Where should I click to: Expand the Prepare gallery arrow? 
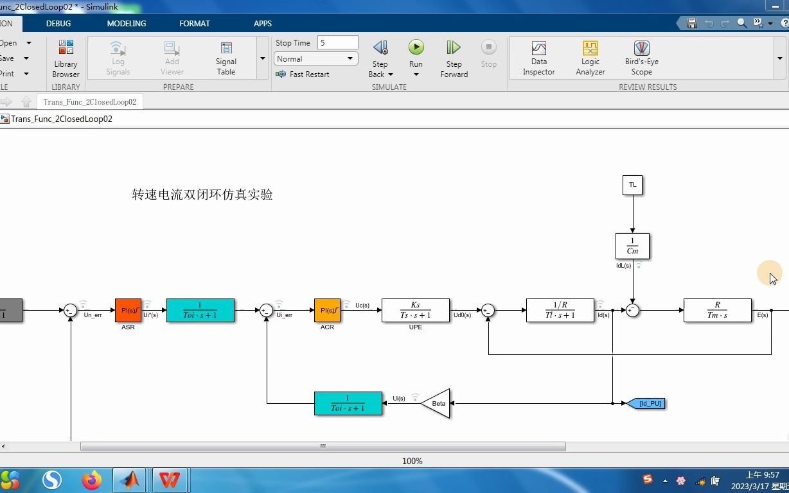point(262,58)
